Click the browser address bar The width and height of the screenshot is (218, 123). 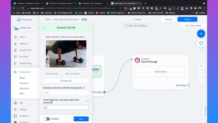pos(73,8)
